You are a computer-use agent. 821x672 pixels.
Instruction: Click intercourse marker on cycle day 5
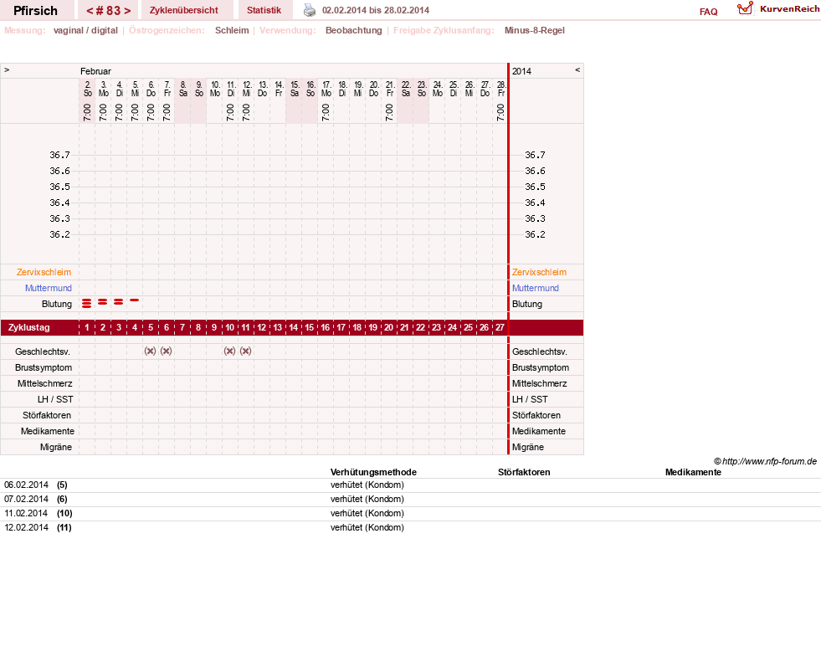(151, 351)
